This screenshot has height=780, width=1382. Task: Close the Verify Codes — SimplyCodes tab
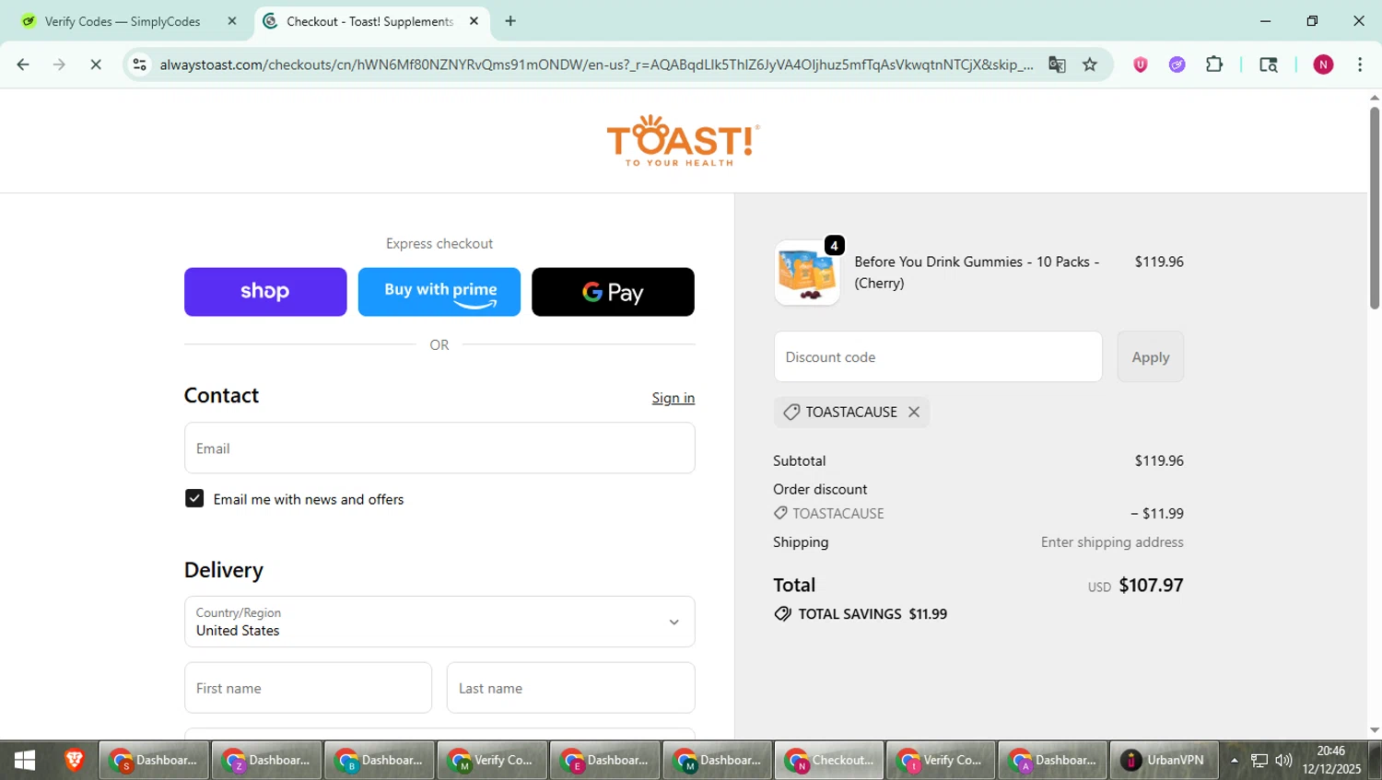coord(232,21)
